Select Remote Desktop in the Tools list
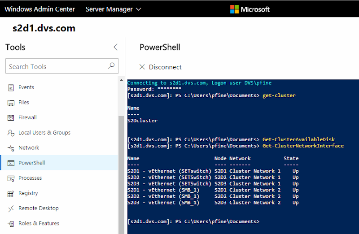Screen dimensions: 359x234 39,208
